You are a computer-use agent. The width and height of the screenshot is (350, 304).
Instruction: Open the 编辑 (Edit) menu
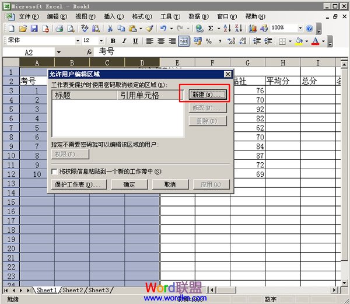point(57,17)
